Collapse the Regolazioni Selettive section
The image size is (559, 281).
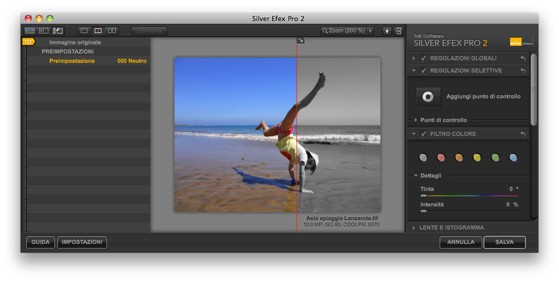(x=414, y=71)
